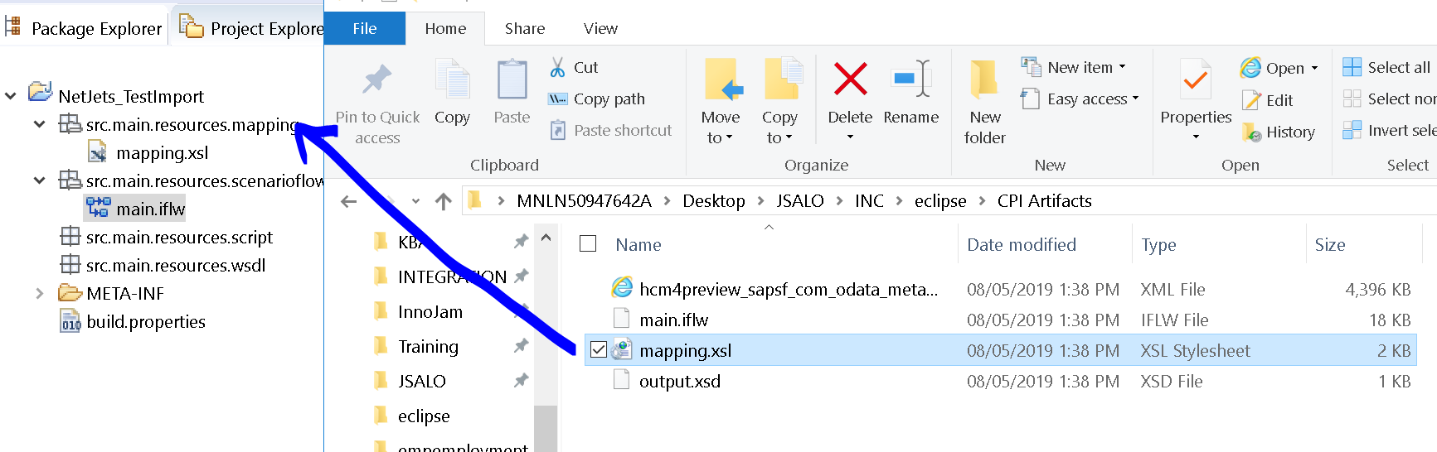
Task: Click the History ribbon button
Action: click(x=1278, y=132)
